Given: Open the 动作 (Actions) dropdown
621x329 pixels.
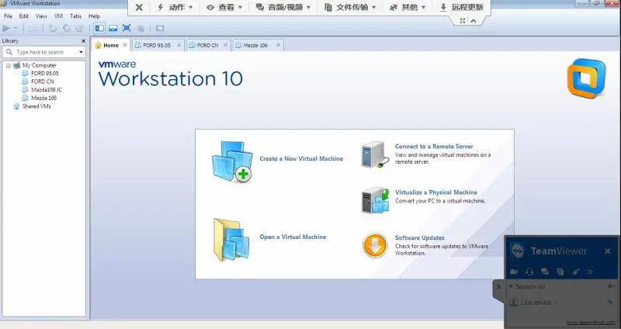Looking at the screenshot, I should pos(175,7).
